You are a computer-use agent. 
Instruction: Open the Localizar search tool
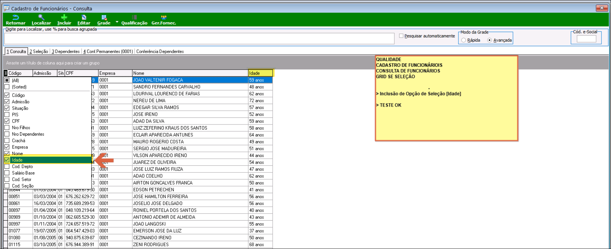point(41,18)
